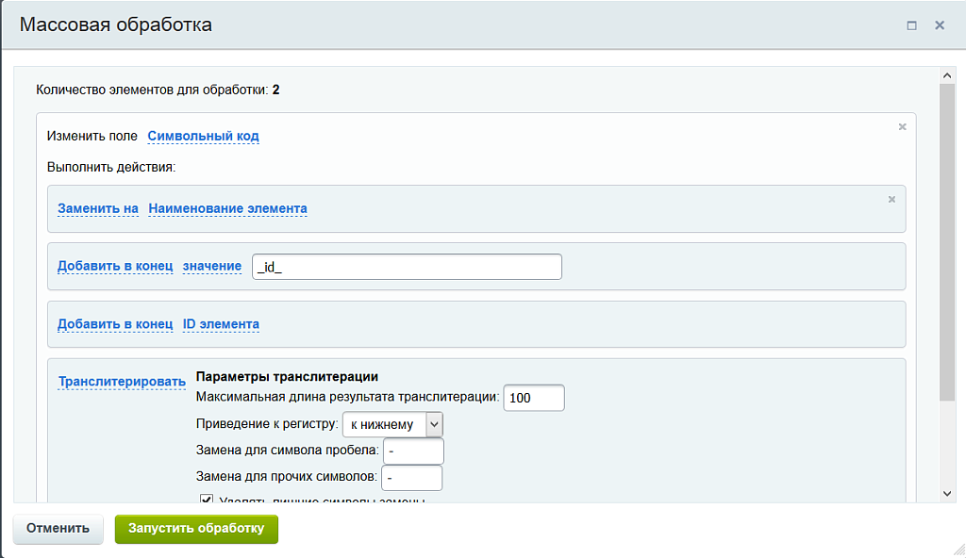
Task: Click the space replacement character field
Action: click(412, 451)
